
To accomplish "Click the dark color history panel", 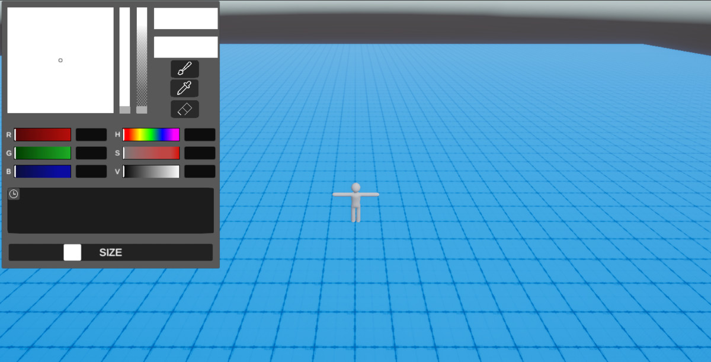I will [111, 210].
